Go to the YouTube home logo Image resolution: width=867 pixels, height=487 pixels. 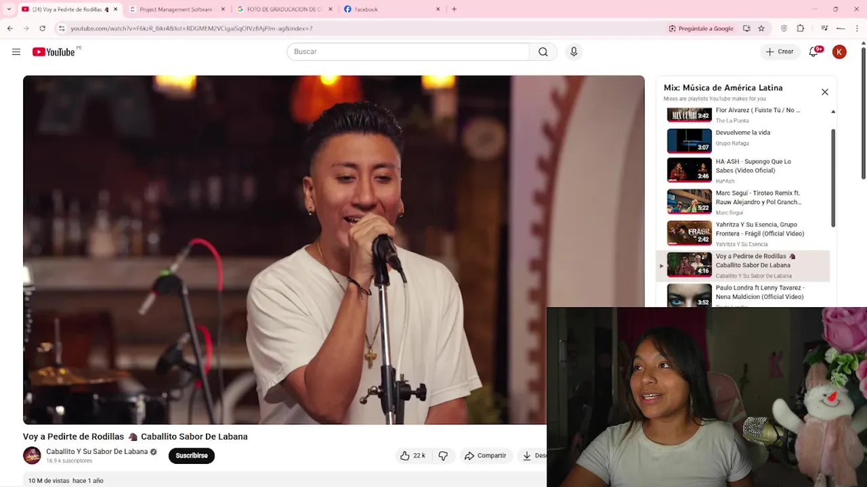click(54, 52)
